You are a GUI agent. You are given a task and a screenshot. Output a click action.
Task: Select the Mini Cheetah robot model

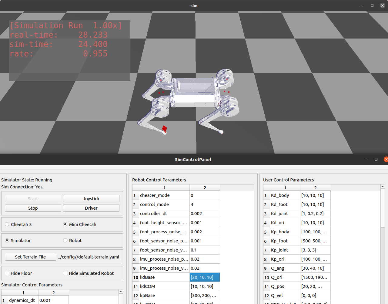[65, 224]
